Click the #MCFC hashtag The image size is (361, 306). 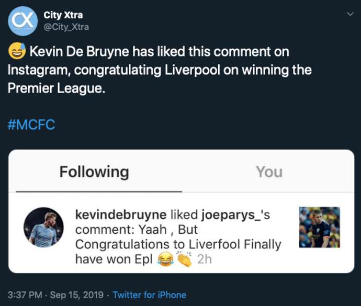[31, 125]
